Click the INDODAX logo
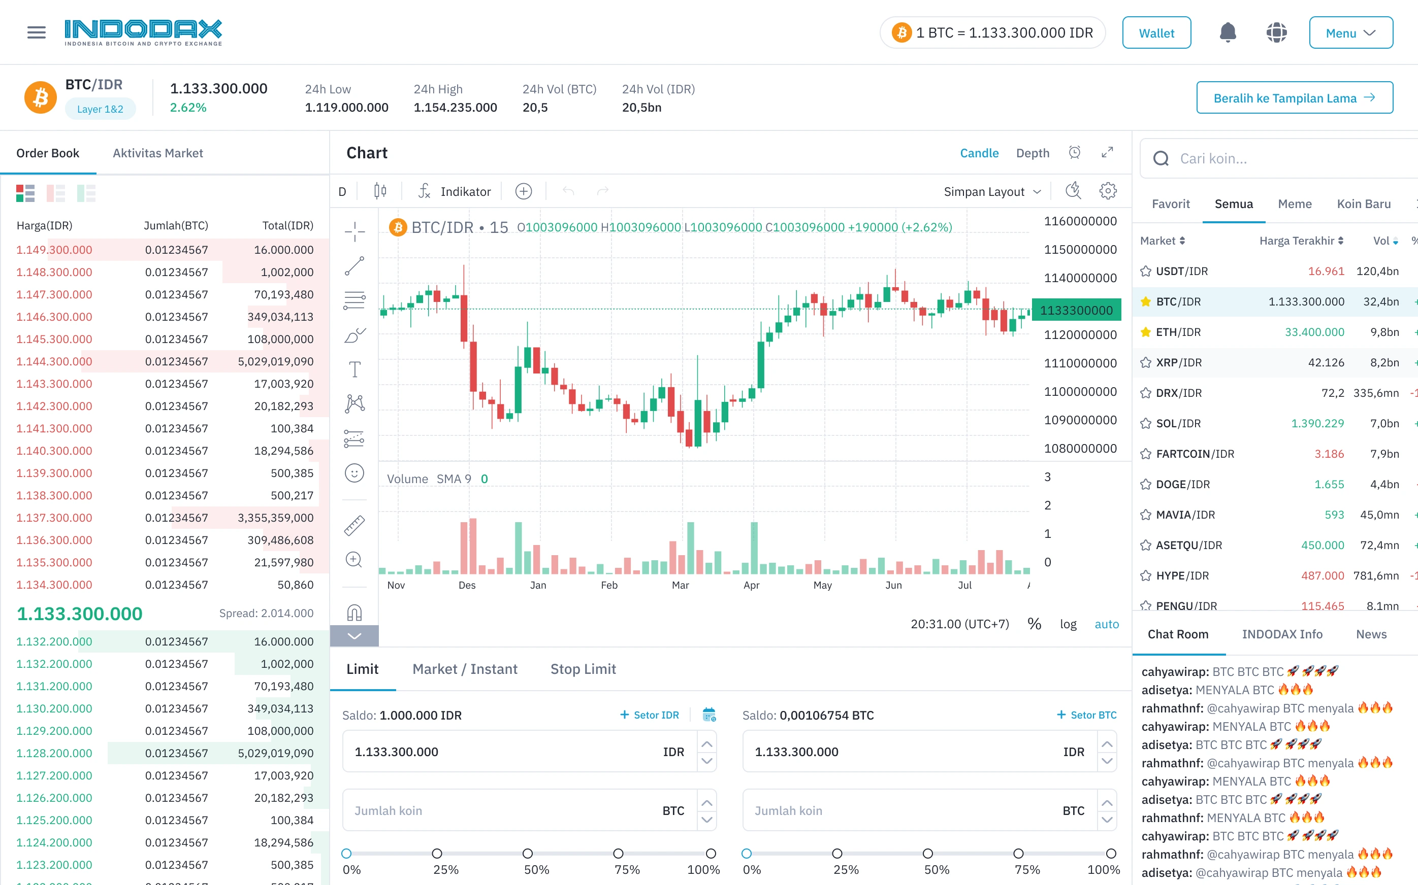The height and width of the screenshot is (885, 1418). tap(144, 32)
